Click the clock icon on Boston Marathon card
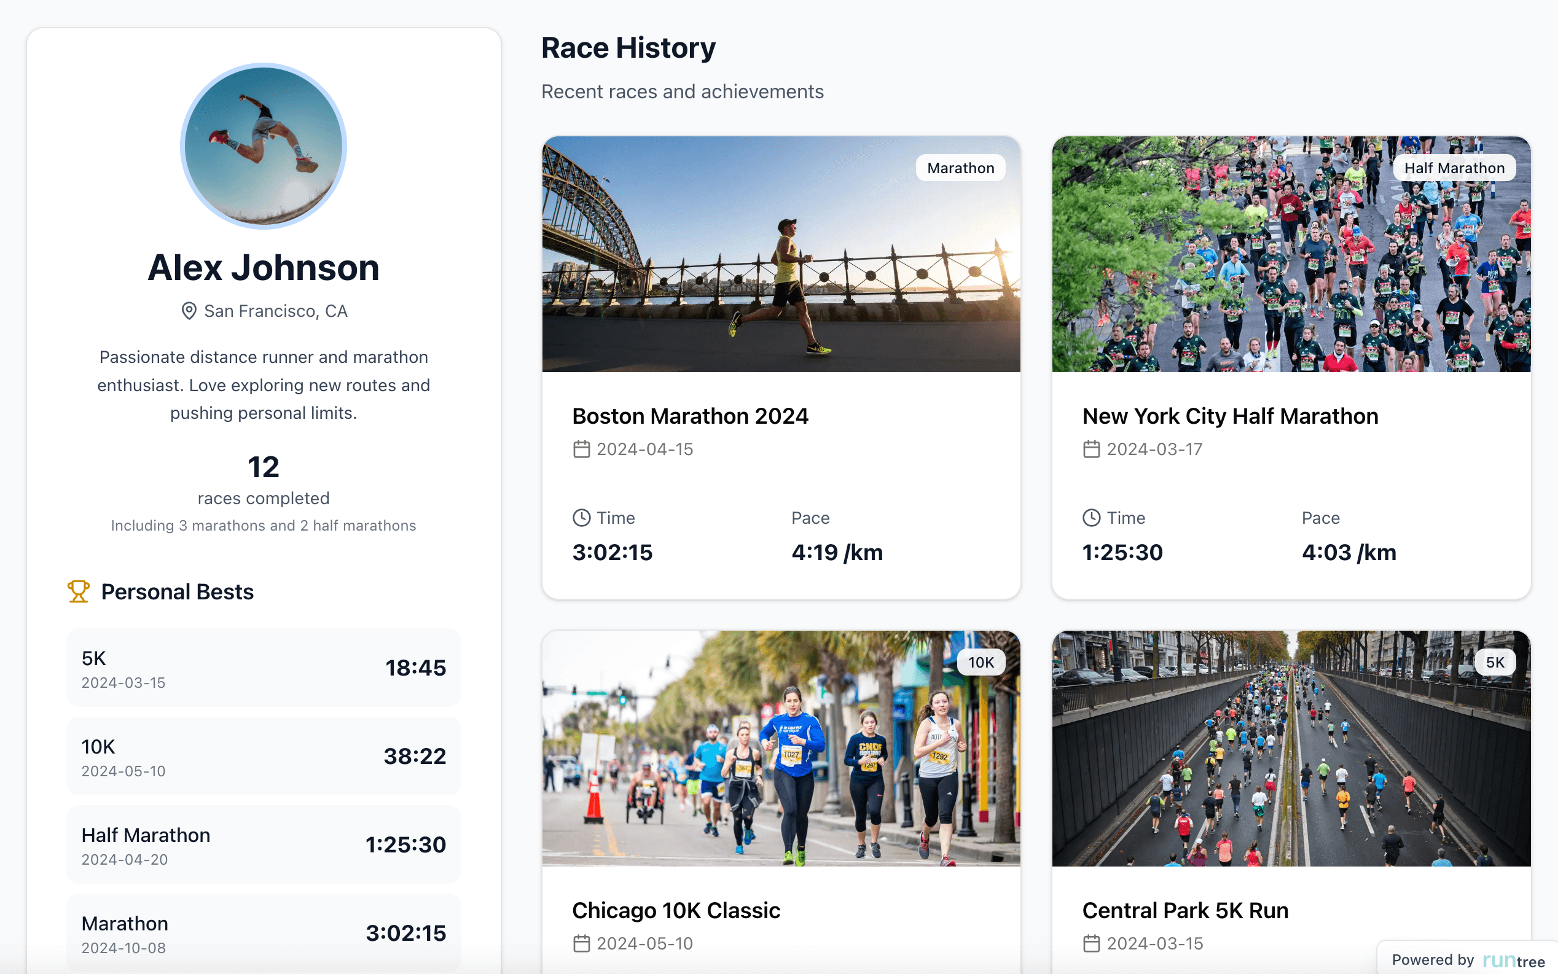This screenshot has height=974, width=1558. (x=581, y=517)
